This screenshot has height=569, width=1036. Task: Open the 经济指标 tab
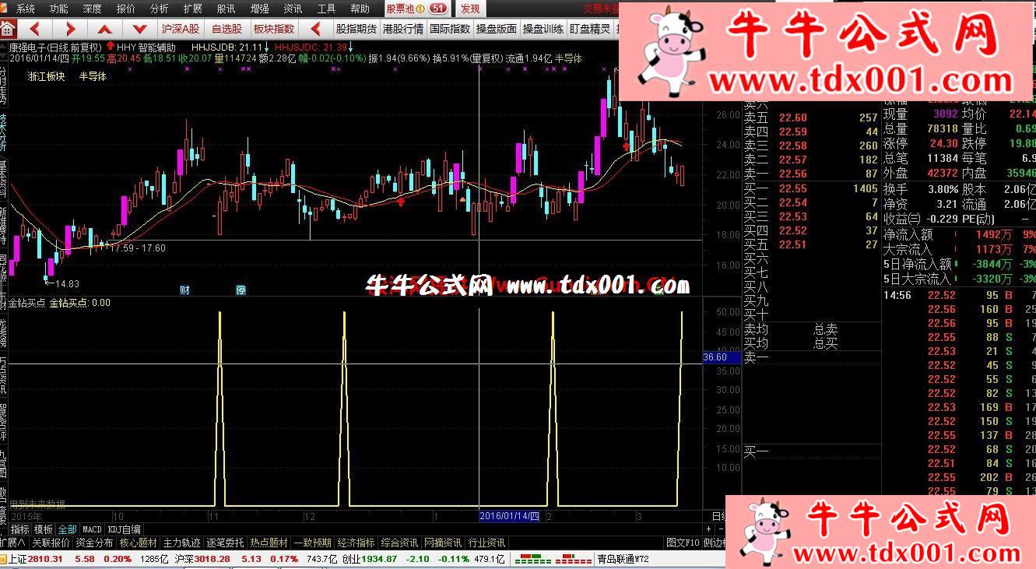[x=356, y=543]
